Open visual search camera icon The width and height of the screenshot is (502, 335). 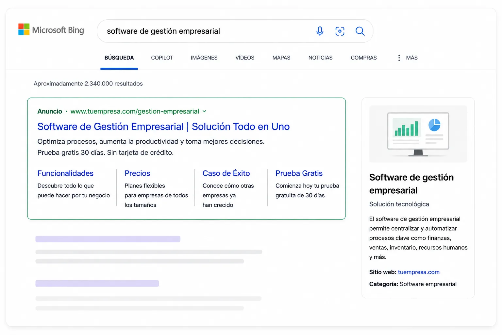pyautogui.click(x=340, y=31)
